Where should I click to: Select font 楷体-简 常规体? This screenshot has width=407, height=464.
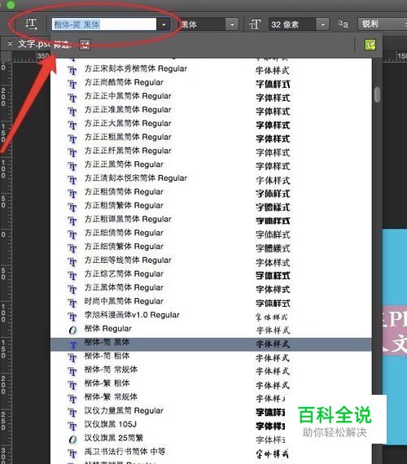click(211, 370)
